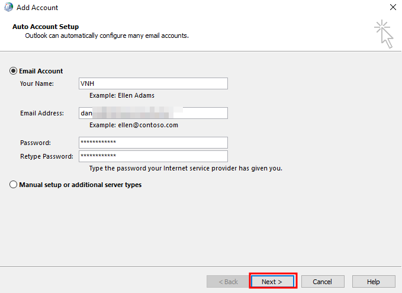The image size is (402, 293).
Task: Click into the Password field
Action: coord(153,143)
